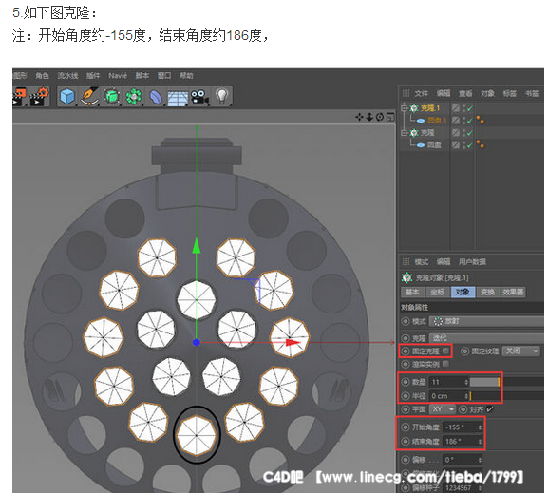Click keyframe circle beside 数量
Image resolution: width=548 pixels, height=493 pixels.
click(405, 382)
